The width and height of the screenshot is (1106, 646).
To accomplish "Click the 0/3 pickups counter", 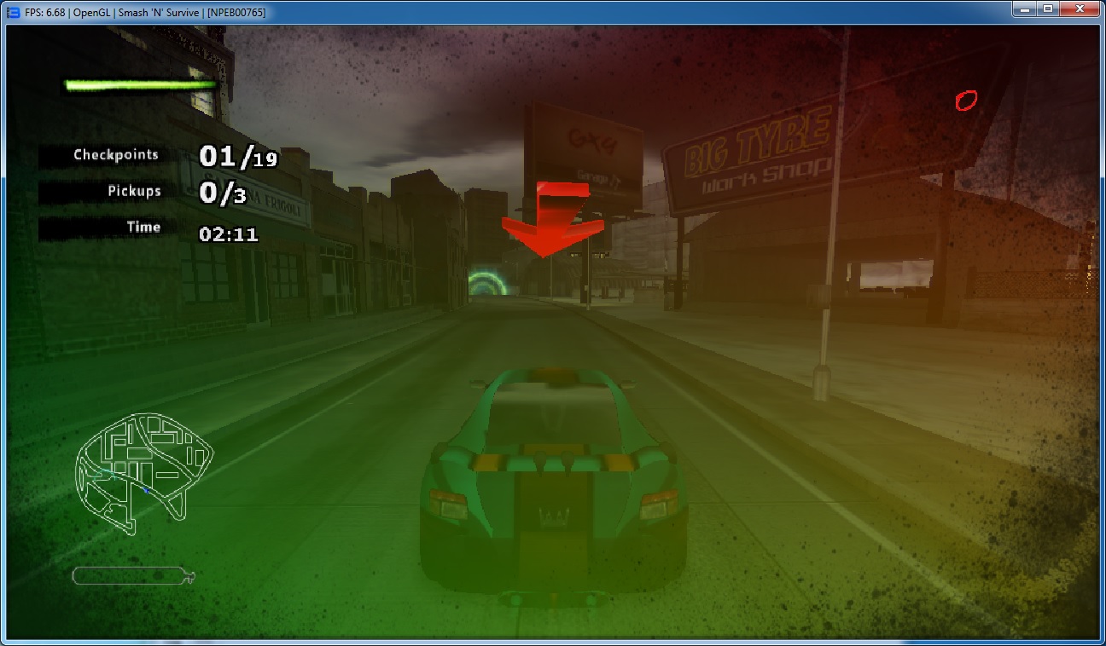I will pos(223,193).
